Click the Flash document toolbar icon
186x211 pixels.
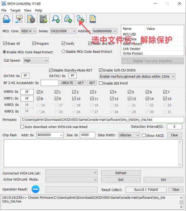(x=93, y=19)
